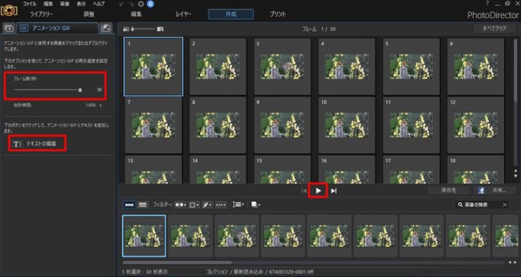
Task: Select frame 3 thumbnail
Action: click(x=282, y=67)
